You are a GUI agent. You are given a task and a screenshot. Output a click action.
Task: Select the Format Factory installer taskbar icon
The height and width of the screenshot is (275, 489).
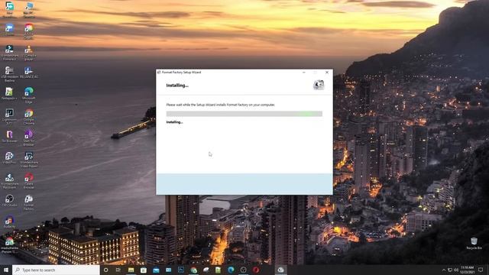(280, 270)
